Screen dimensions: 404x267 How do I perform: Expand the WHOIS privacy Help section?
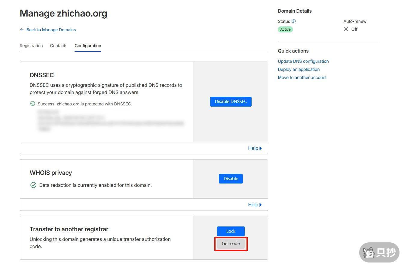click(255, 205)
